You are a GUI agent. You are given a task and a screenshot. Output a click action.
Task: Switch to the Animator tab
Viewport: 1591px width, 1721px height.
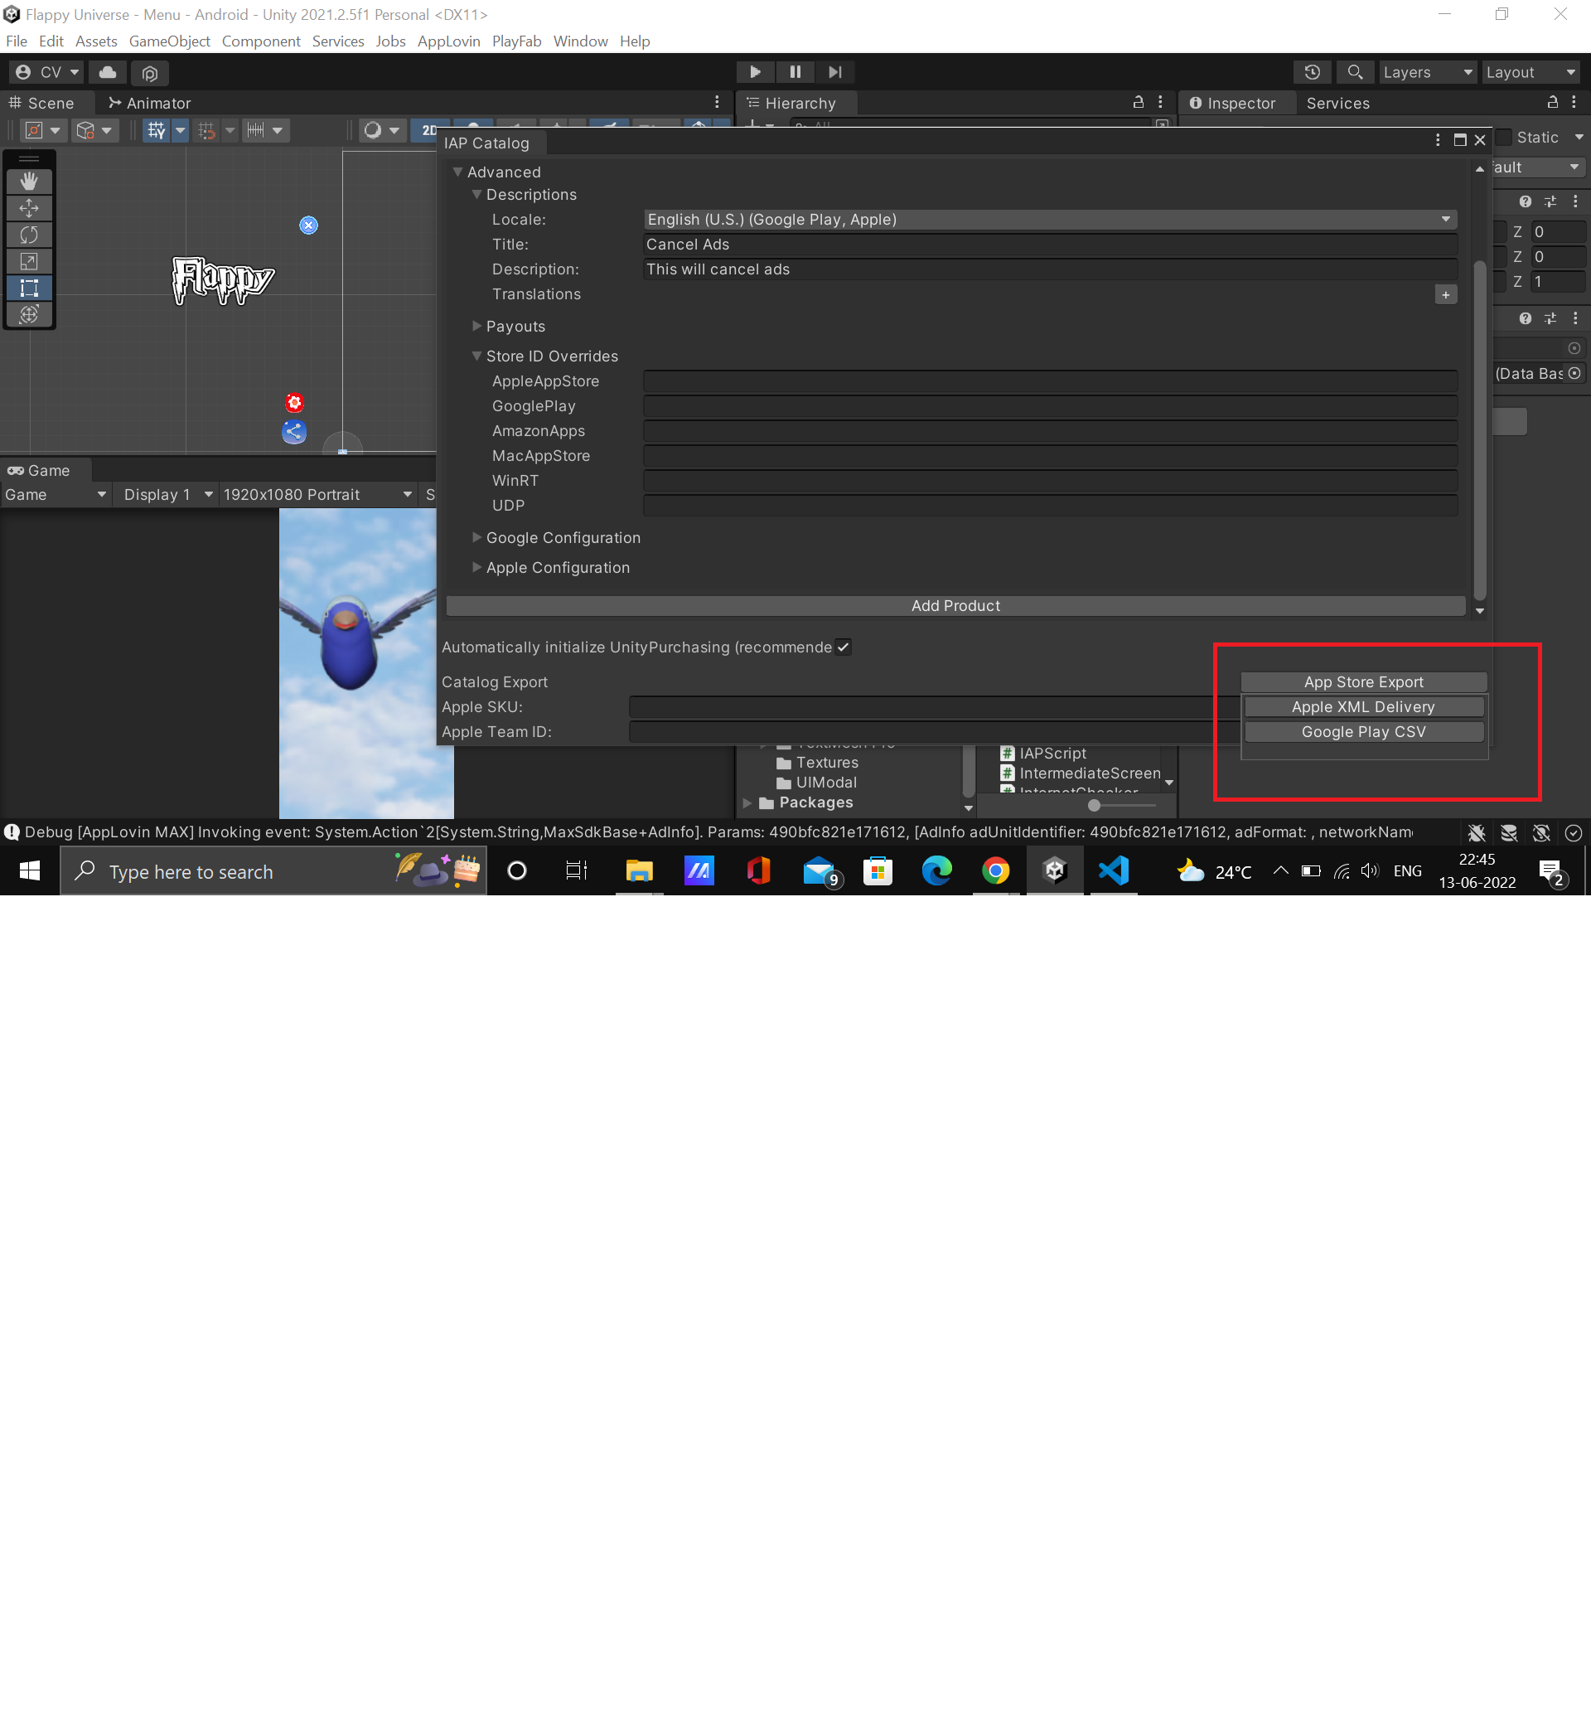pyautogui.click(x=150, y=104)
